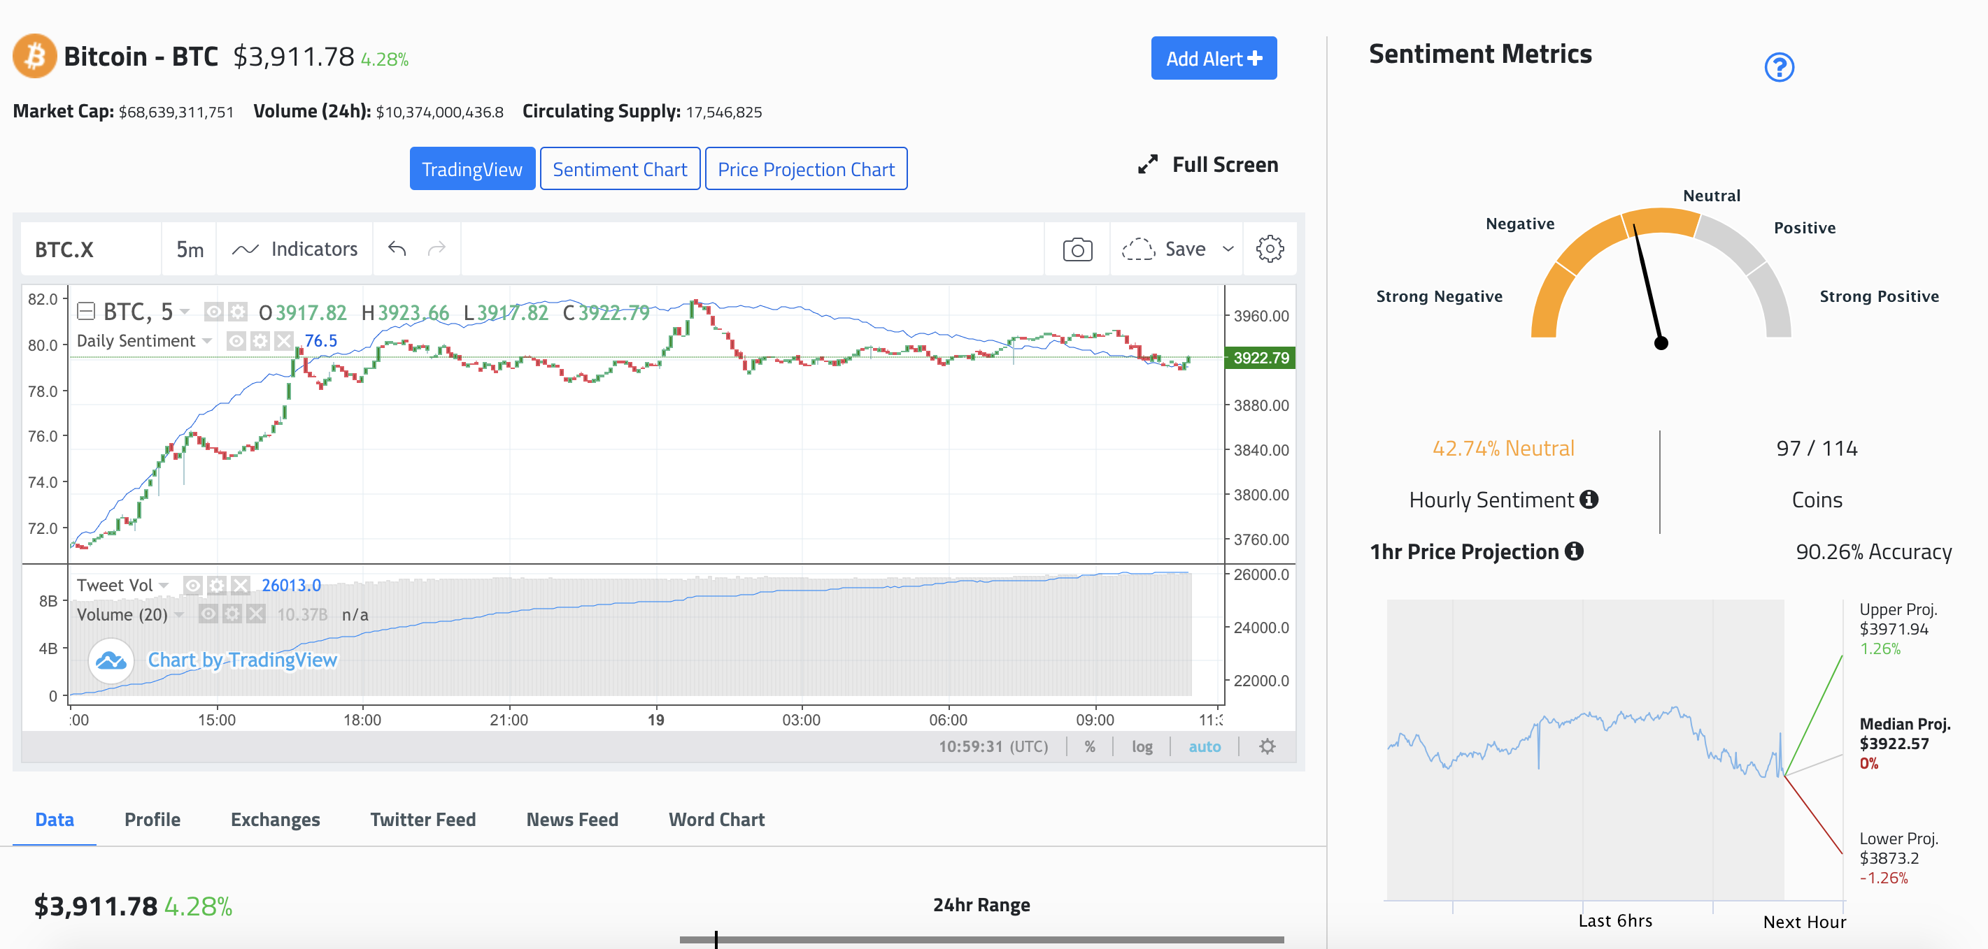Open the Word Chart tab
1988x949 pixels.
pyautogui.click(x=716, y=820)
